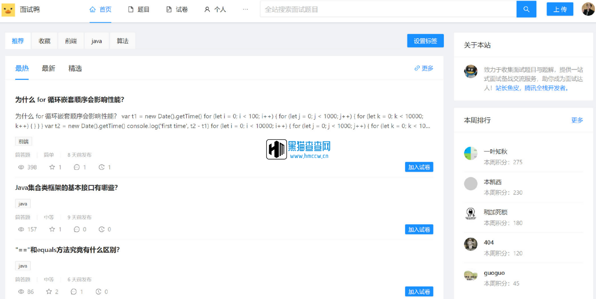Go to the 试卷 nav item
596x299 pixels.
pyautogui.click(x=177, y=10)
